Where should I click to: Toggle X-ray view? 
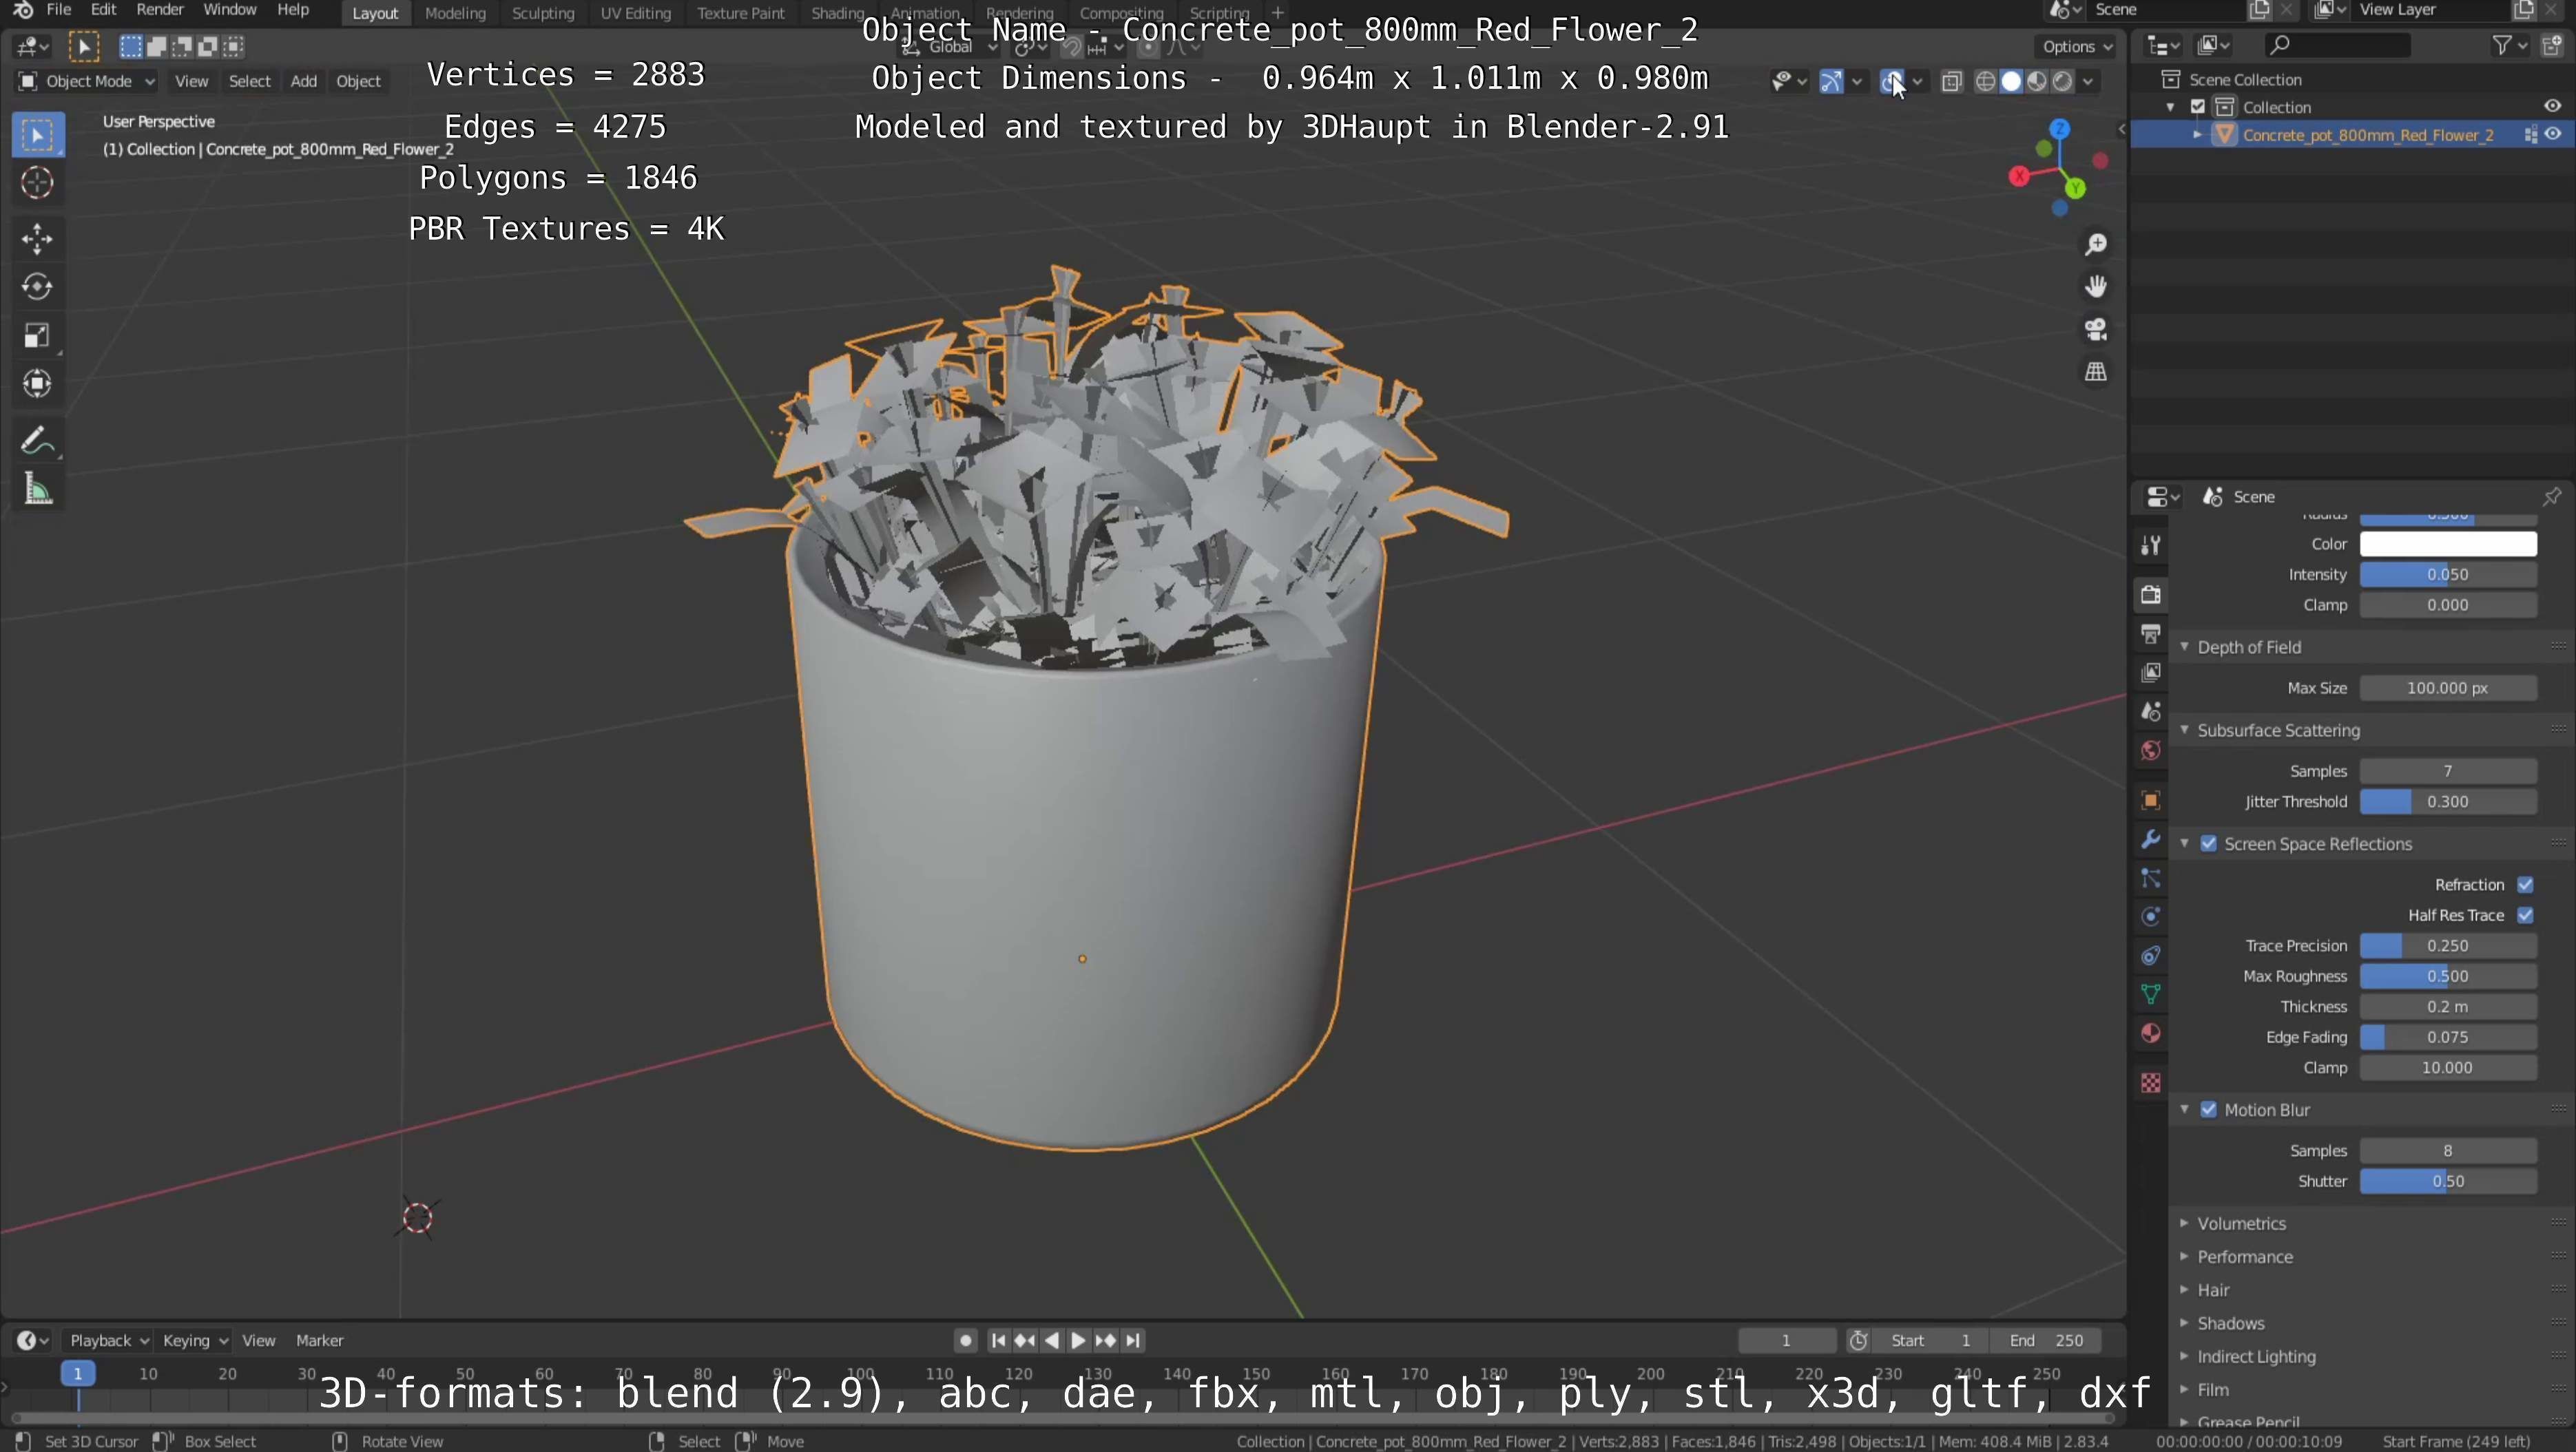click(x=1951, y=82)
